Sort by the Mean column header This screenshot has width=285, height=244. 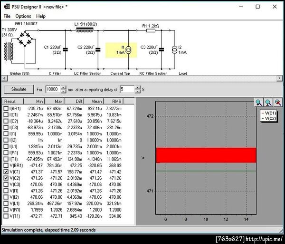click(x=94, y=101)
